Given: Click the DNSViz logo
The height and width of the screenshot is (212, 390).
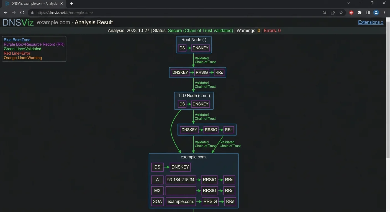Looking at the screenshot, I should coord(18,22).
